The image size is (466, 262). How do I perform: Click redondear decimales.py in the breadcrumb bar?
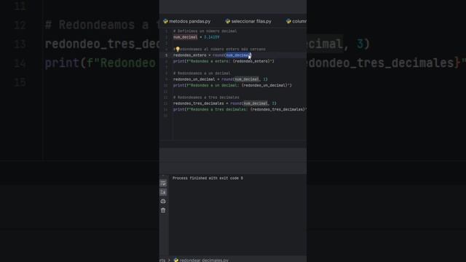(x=201, y=260)
